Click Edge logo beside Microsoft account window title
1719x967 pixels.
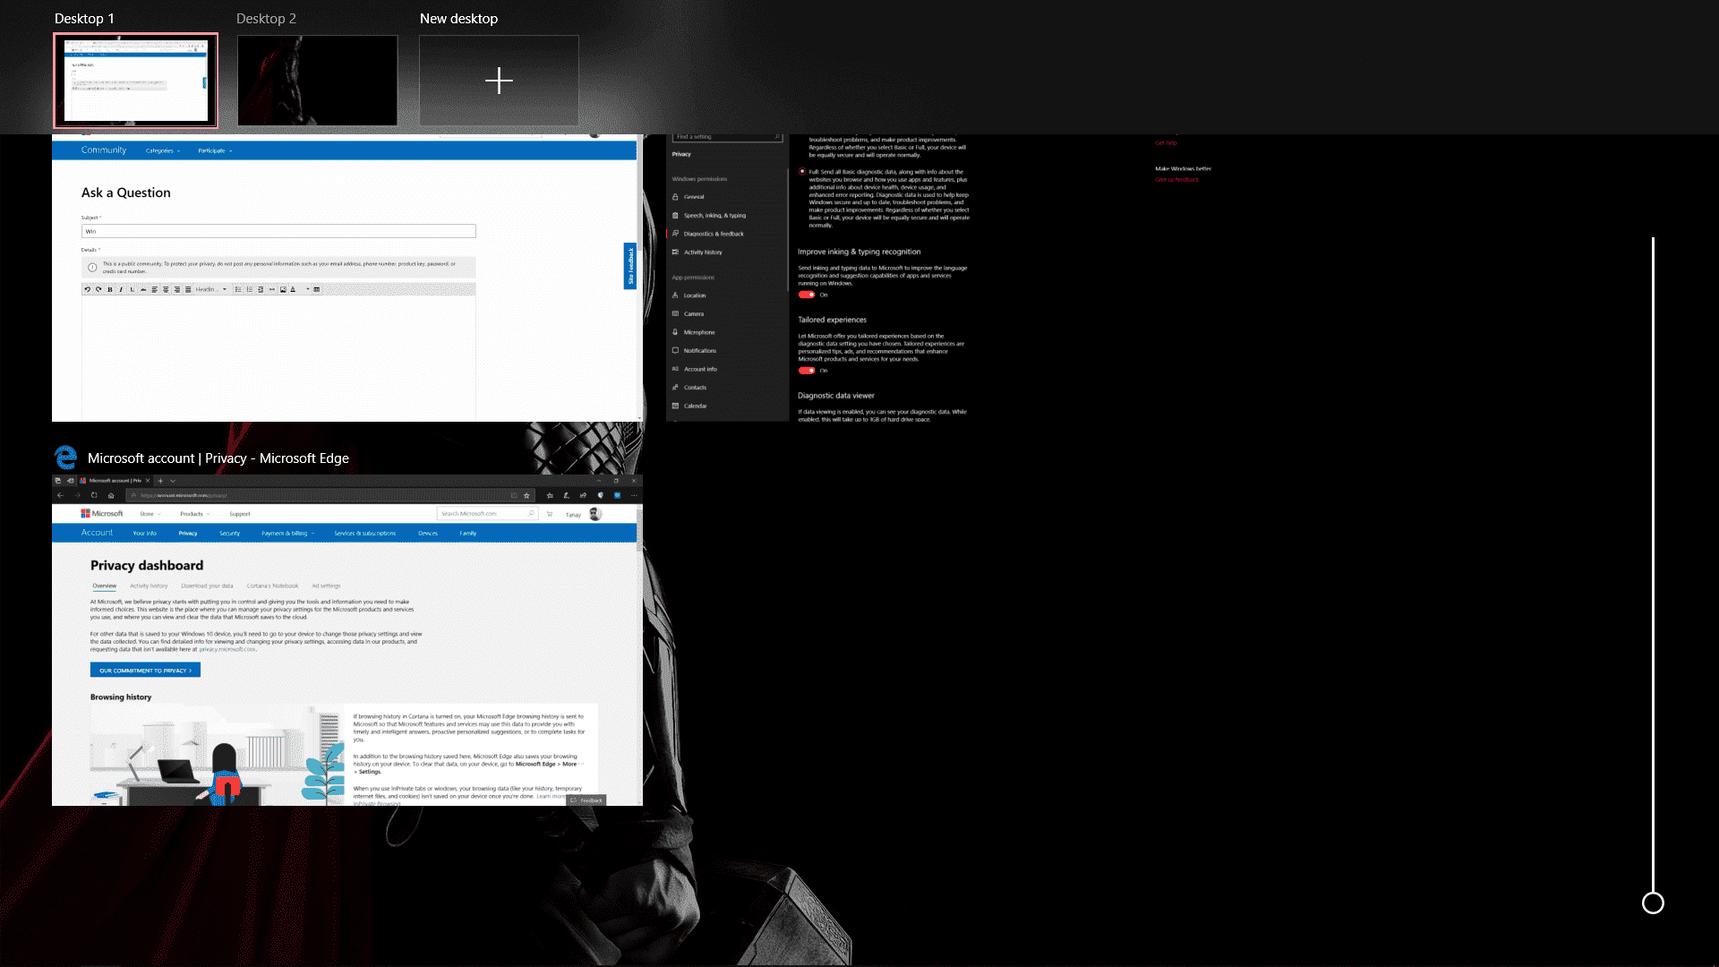click(x=65, y=458)
